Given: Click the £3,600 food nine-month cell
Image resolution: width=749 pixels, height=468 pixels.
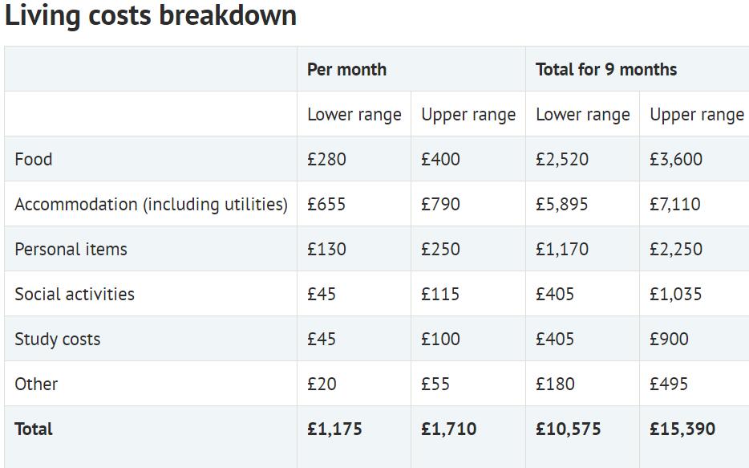Looking at the screenshot, I should click(675, 159).
